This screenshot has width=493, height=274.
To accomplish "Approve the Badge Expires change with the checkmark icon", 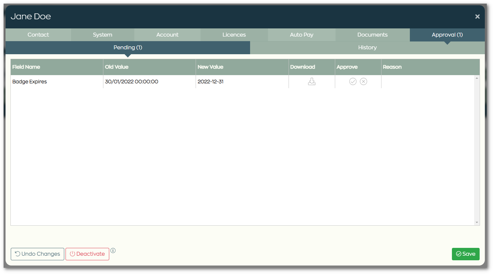I will coord(352,81).
